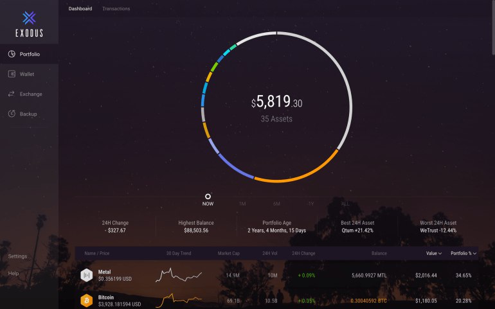Click the Metal asset hexagon icon
Image resolution: width=495 pixels, height=309 pixels.
(x=87, y=275)
